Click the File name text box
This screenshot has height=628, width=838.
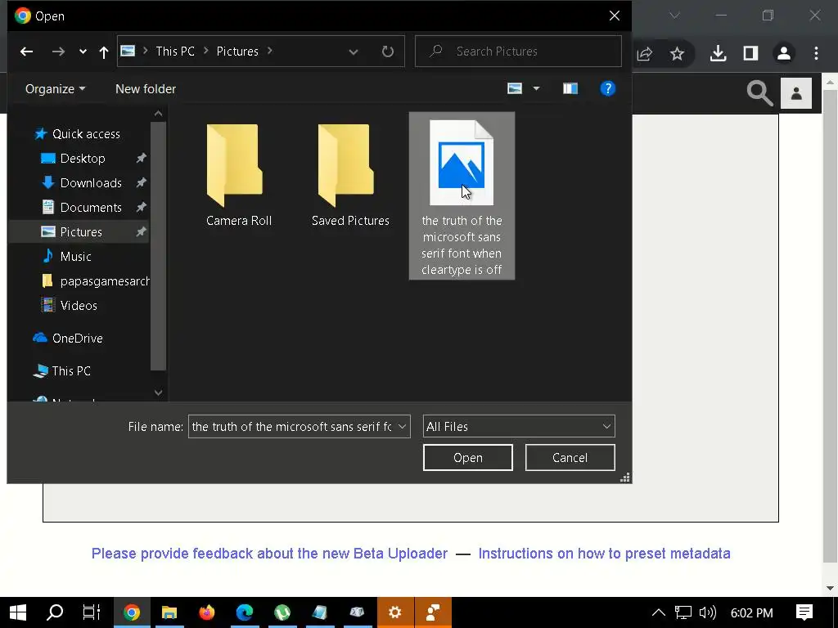click(x=291, y=427)
